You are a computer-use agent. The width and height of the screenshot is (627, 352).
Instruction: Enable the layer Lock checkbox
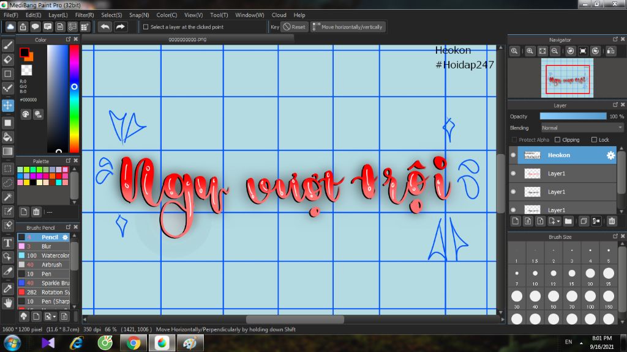pos(594,140)
